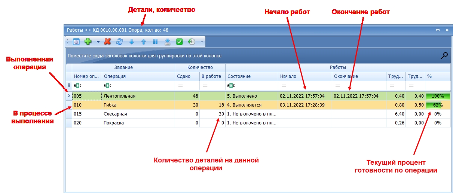This screenshot has height=193, width=453.
Task: Expand the row indicator arrow for row 005
Action: [69, 96]
